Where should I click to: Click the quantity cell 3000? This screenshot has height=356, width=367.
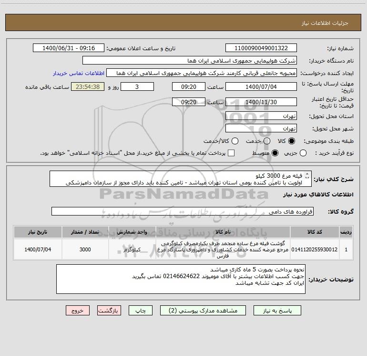[x=85, y=249]
